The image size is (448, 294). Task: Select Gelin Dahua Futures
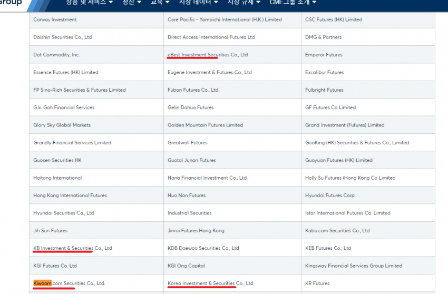[x=191, y=107]
